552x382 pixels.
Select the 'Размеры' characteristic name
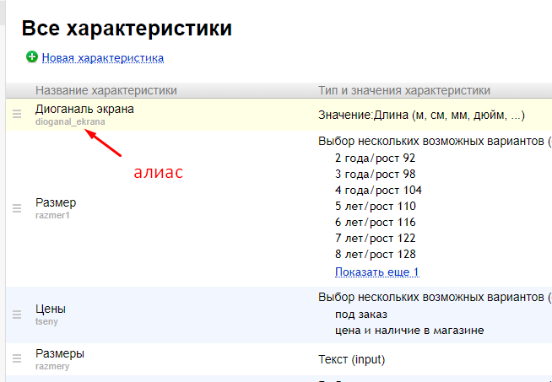(x=60, y=353)
